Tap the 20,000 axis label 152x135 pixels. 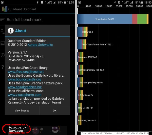[119, 6]
